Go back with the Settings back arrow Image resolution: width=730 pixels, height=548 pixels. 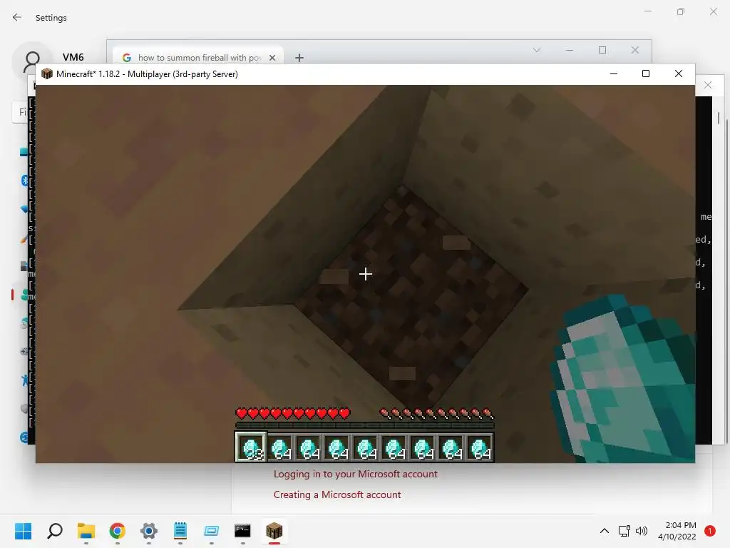click(17, 17)
